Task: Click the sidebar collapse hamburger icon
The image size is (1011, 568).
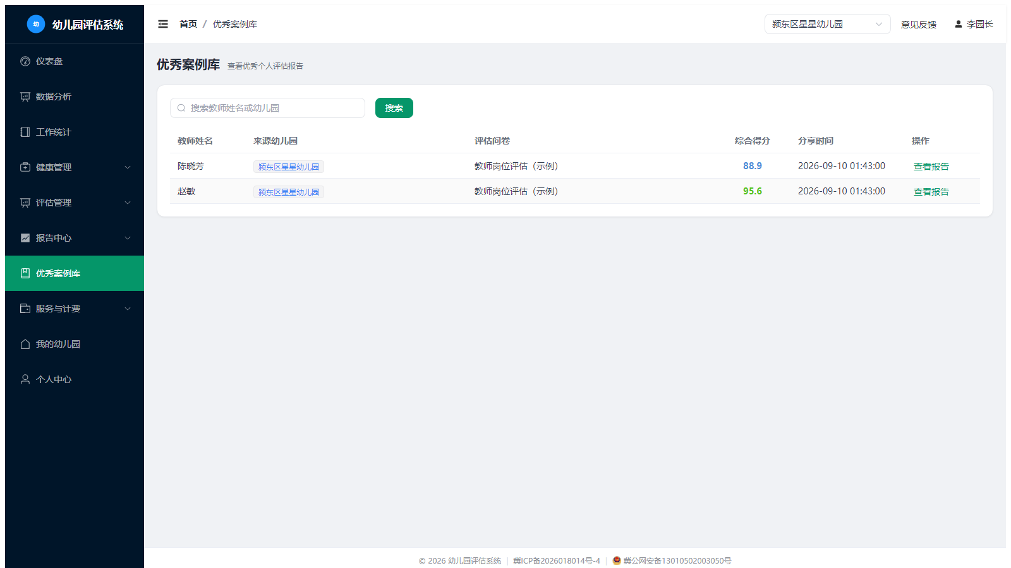Action: point(163,24)
